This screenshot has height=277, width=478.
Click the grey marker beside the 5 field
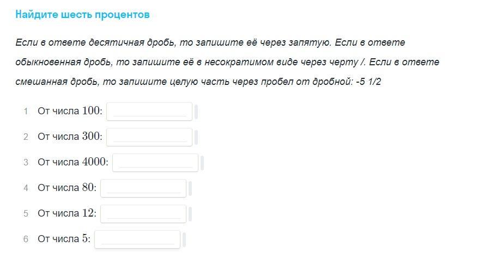[x=184, y=240]
